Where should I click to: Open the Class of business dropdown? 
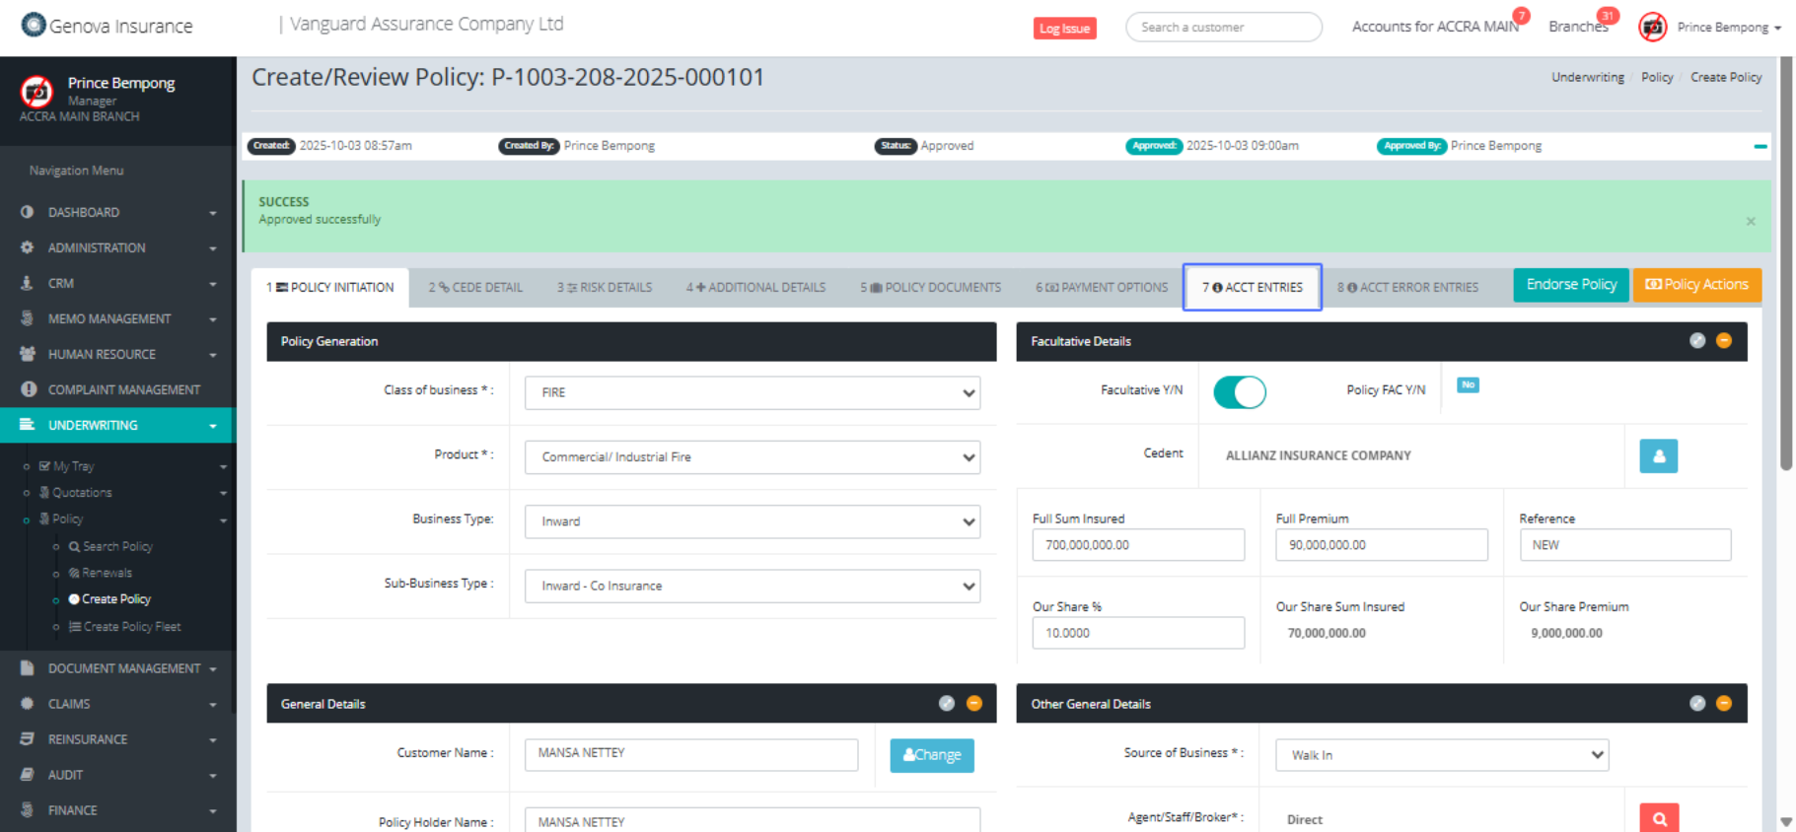coord(752,392)
